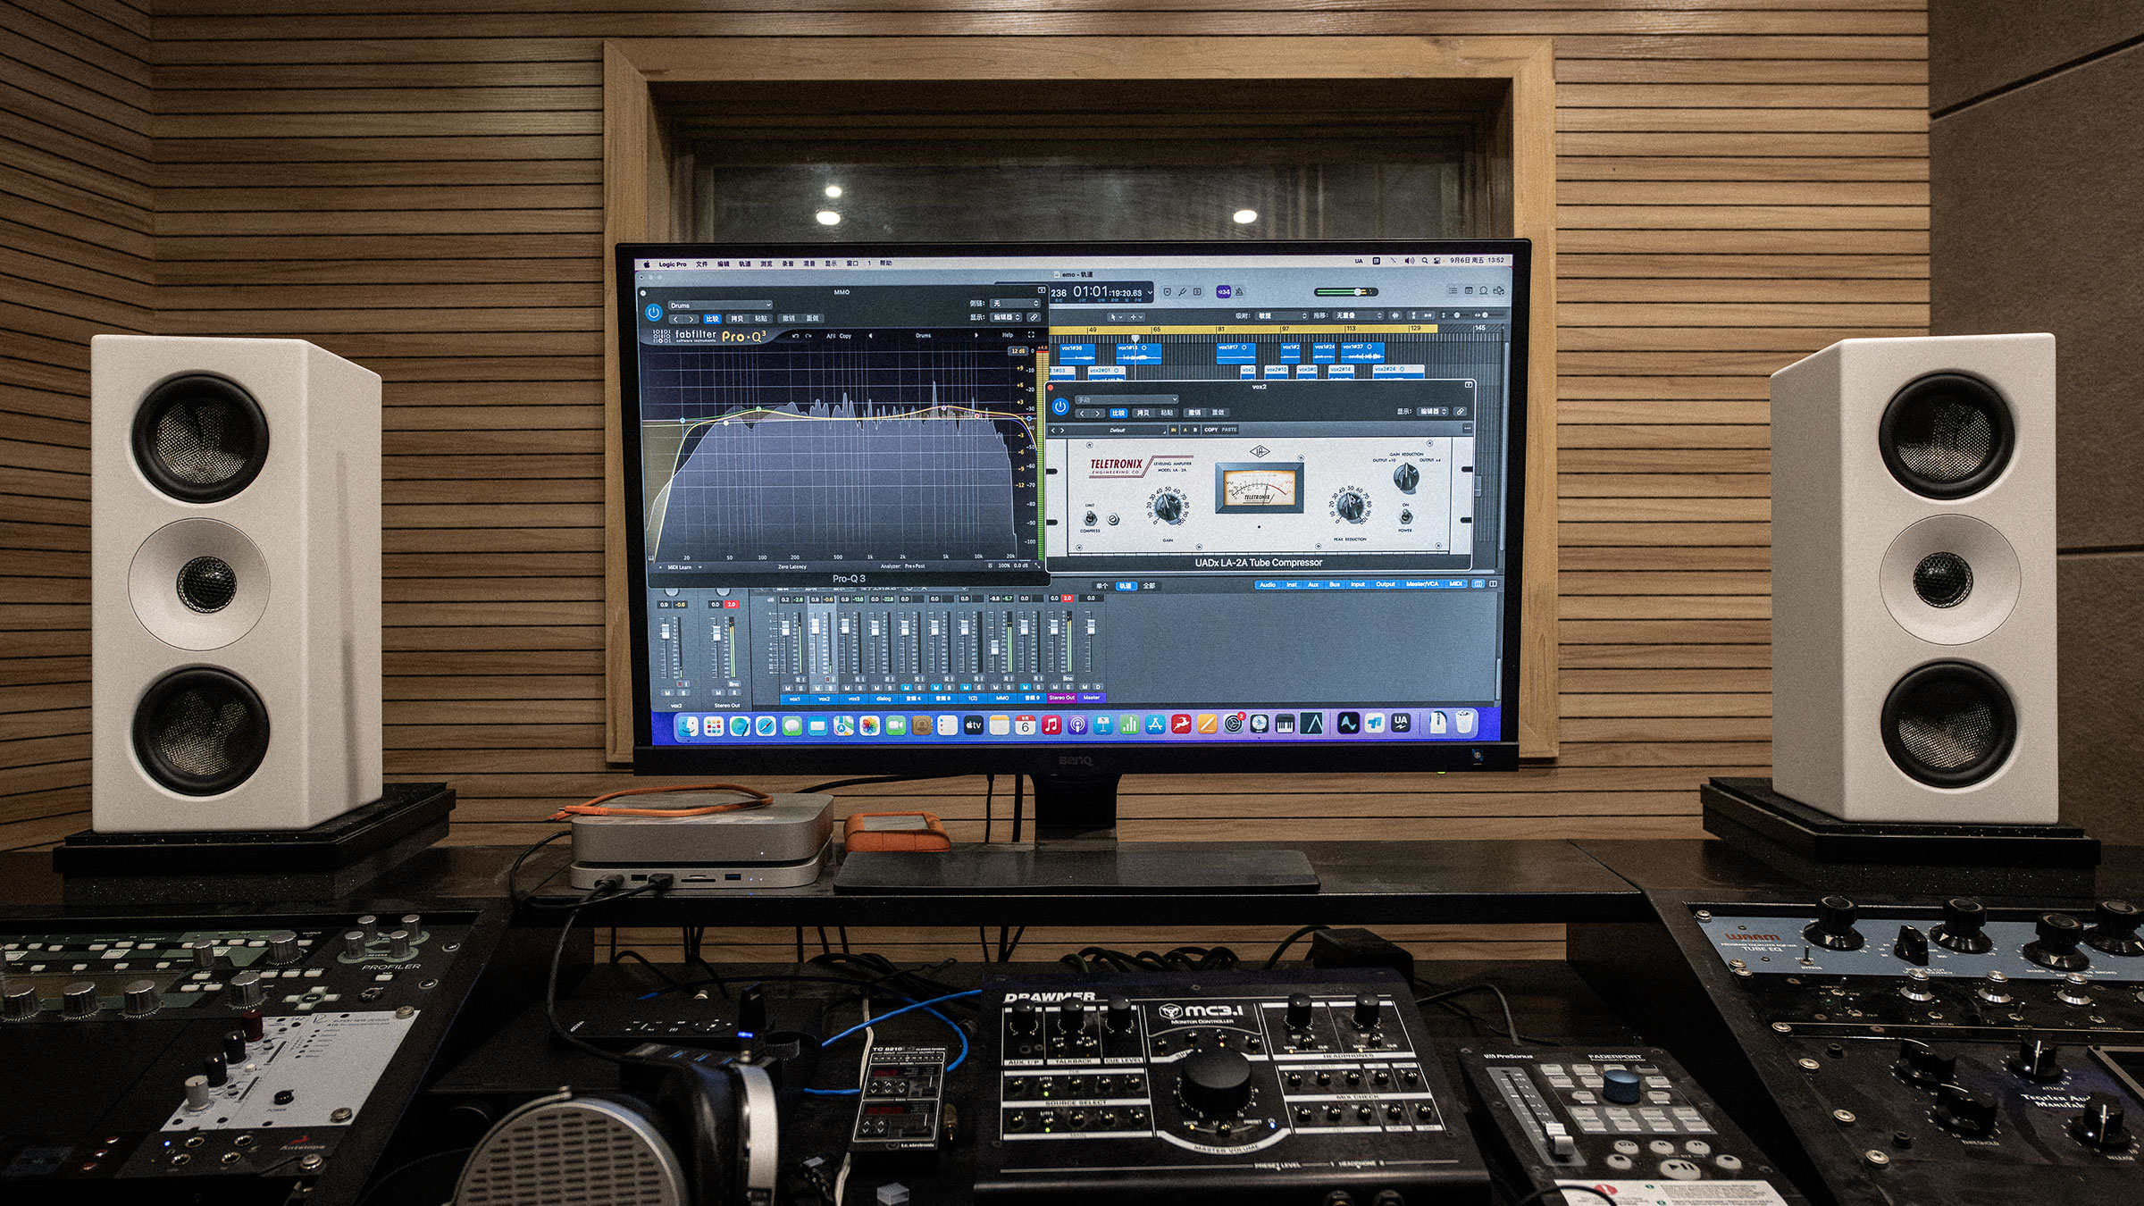
Task: Toggle LA-2A plugin bypass power button
Action: pos(1060,406)
